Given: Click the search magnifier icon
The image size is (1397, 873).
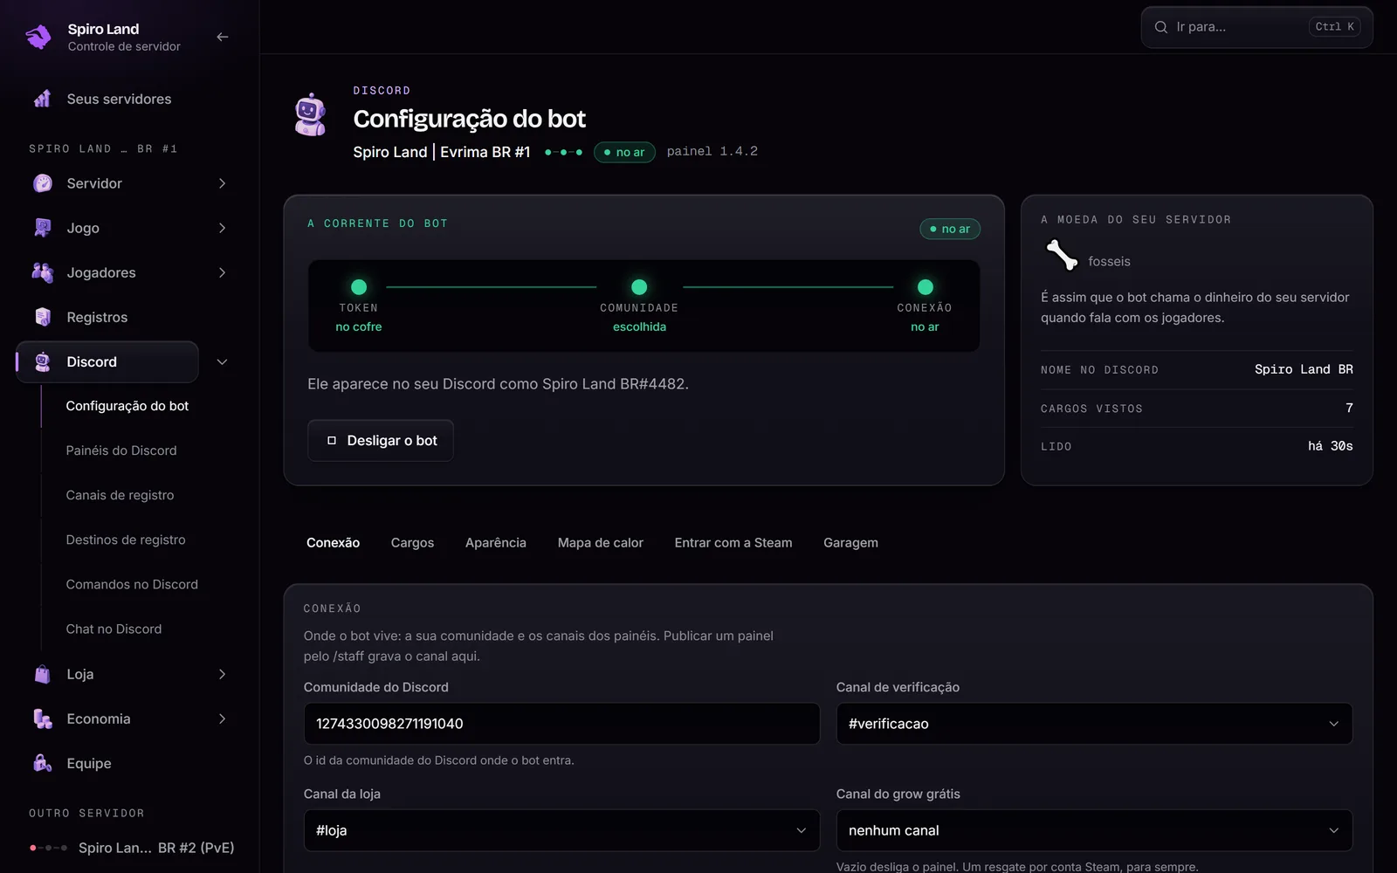Looking at the screenshot, I should pos(1161,27).
